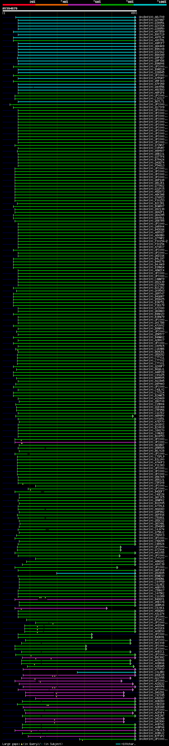The height and width of the screenshot is (746, 169).
Task: Open hit UniRef100_A9TB59
Action: click(x=152, y=31)
